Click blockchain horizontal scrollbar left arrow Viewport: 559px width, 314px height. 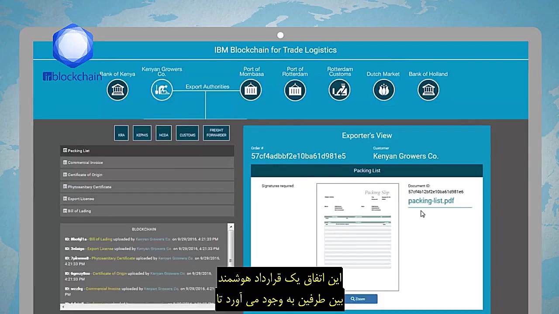63,307
